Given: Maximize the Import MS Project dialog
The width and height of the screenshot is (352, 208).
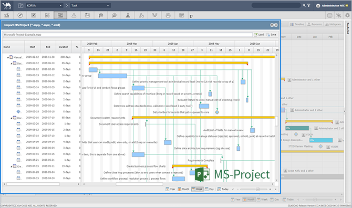Looking at the screenshot, I should [272, 25].
